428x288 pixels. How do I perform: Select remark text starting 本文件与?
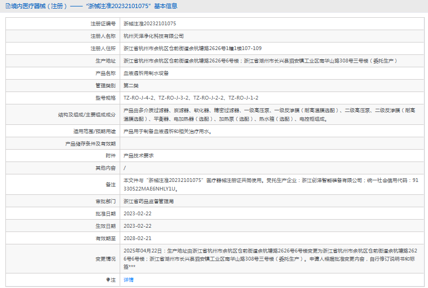[x=271, y=185]
